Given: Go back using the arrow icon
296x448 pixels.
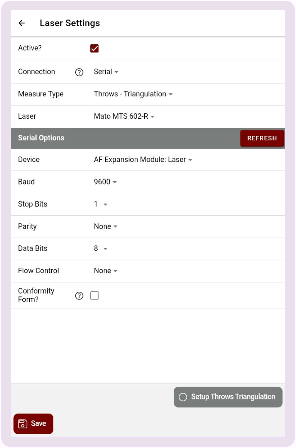Looking at the screenshot, I should (x=22, y=23).
